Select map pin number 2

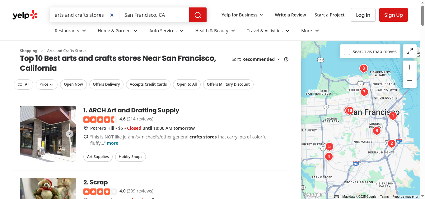[391, 143]
